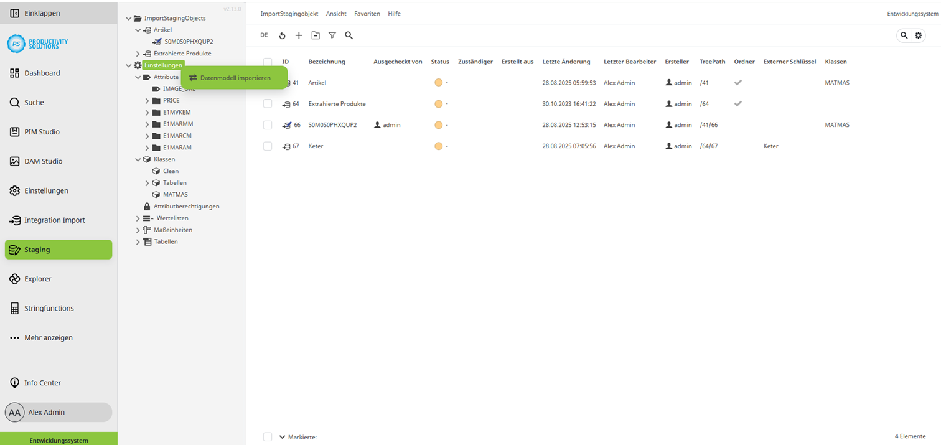Collapse the Klassen tree node

(138, 159)
